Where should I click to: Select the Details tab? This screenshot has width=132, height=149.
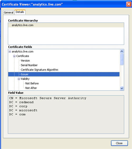click(20, 12)
